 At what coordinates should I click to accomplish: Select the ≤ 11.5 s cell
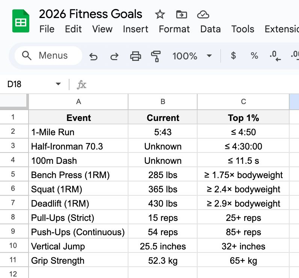pyautogui.click(x=243, y=160)
